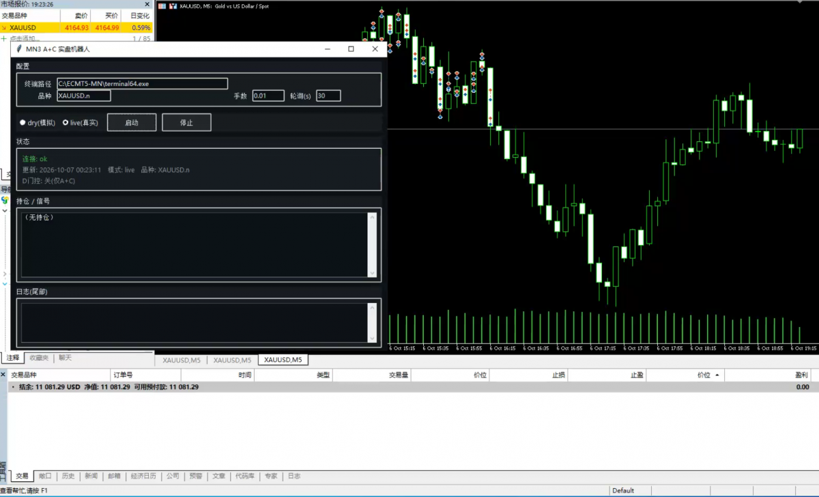The width and height of the screenshot is (819, 497).
Task: Click the plus icon to add a symbol
Action: [x=4, y=39]
